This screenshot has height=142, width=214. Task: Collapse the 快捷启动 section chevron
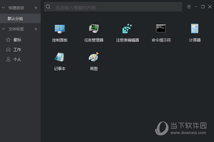click(x=4, y=7)
